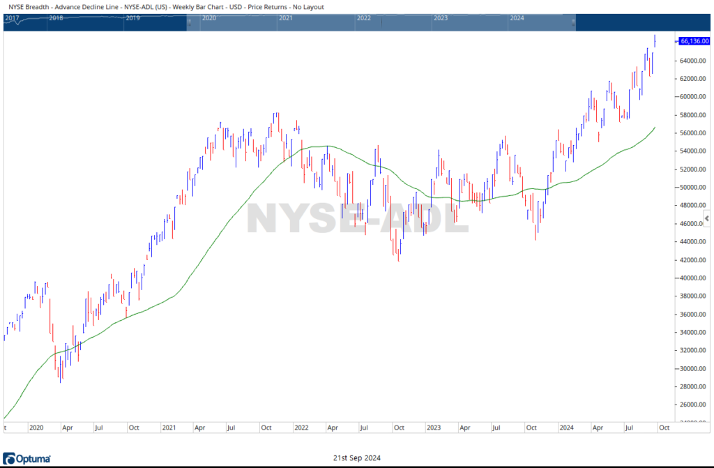Click the 21st Sep 2024 date label

[356, 456]
